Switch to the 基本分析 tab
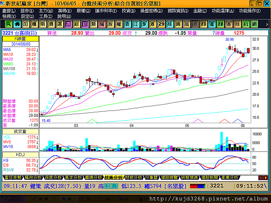 pos(73,177)
